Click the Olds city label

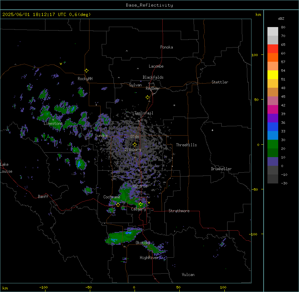pos(135,137)
